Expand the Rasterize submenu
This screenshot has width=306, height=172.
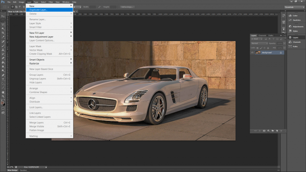[50, 64]
